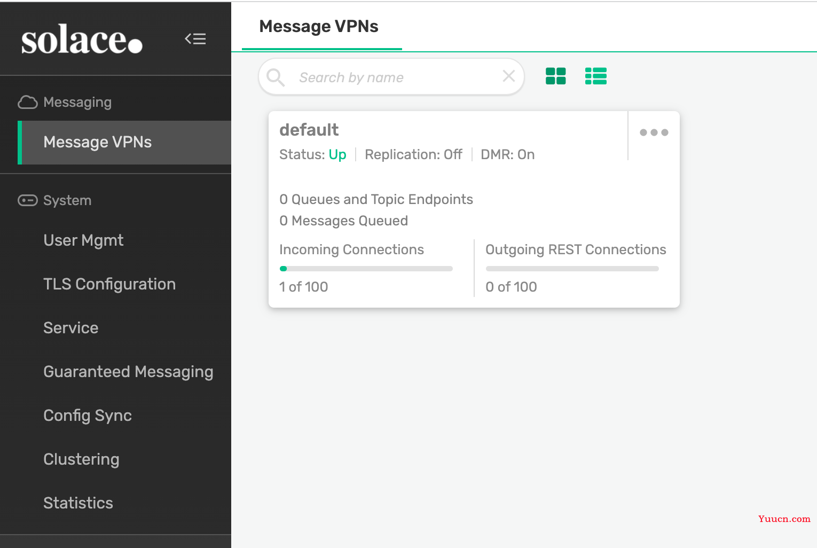
Task: Open Config Sync page
Action: pyautogui.click(x=88, y=416)
